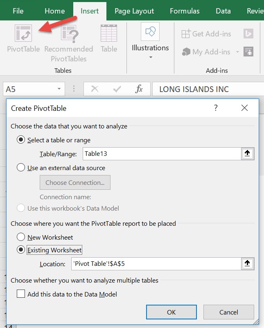Click the People Graph add-in icon

(248, 52)
